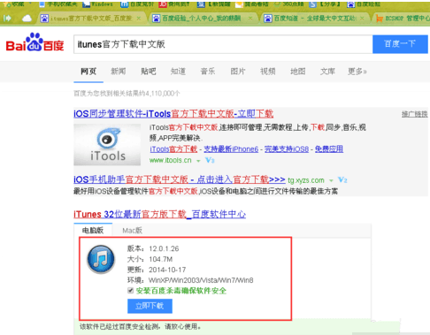The height and width of the screenshot is (335, 430).
Task: Click the 该软件已经过百度安全检测 notice text
Action: click(141, 326)
